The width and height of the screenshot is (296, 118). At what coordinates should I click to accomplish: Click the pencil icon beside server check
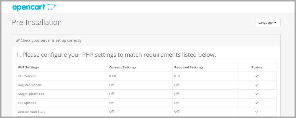[18, 40]
